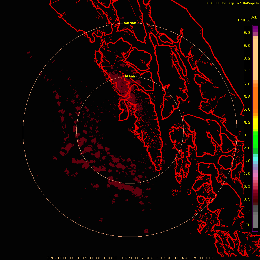Image resolution: width=260 pixels, height=260 pixels.
Task: Click the cyan segment of the color bar
Action: pos(255,159)
